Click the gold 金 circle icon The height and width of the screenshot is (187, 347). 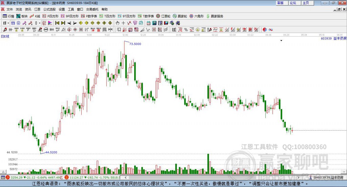pyautogui.click(x=198, y=30)
